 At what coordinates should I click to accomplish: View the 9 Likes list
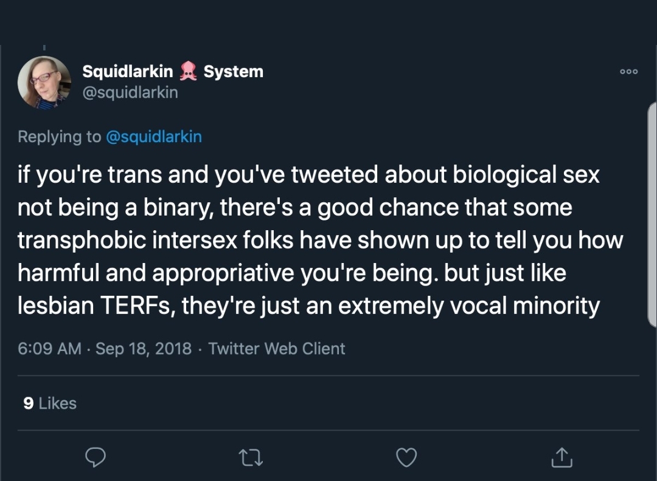click(x=50, y=403)
